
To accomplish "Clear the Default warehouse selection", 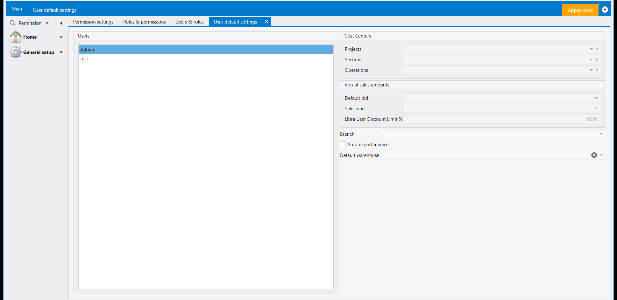I will [x=594, y=155].
